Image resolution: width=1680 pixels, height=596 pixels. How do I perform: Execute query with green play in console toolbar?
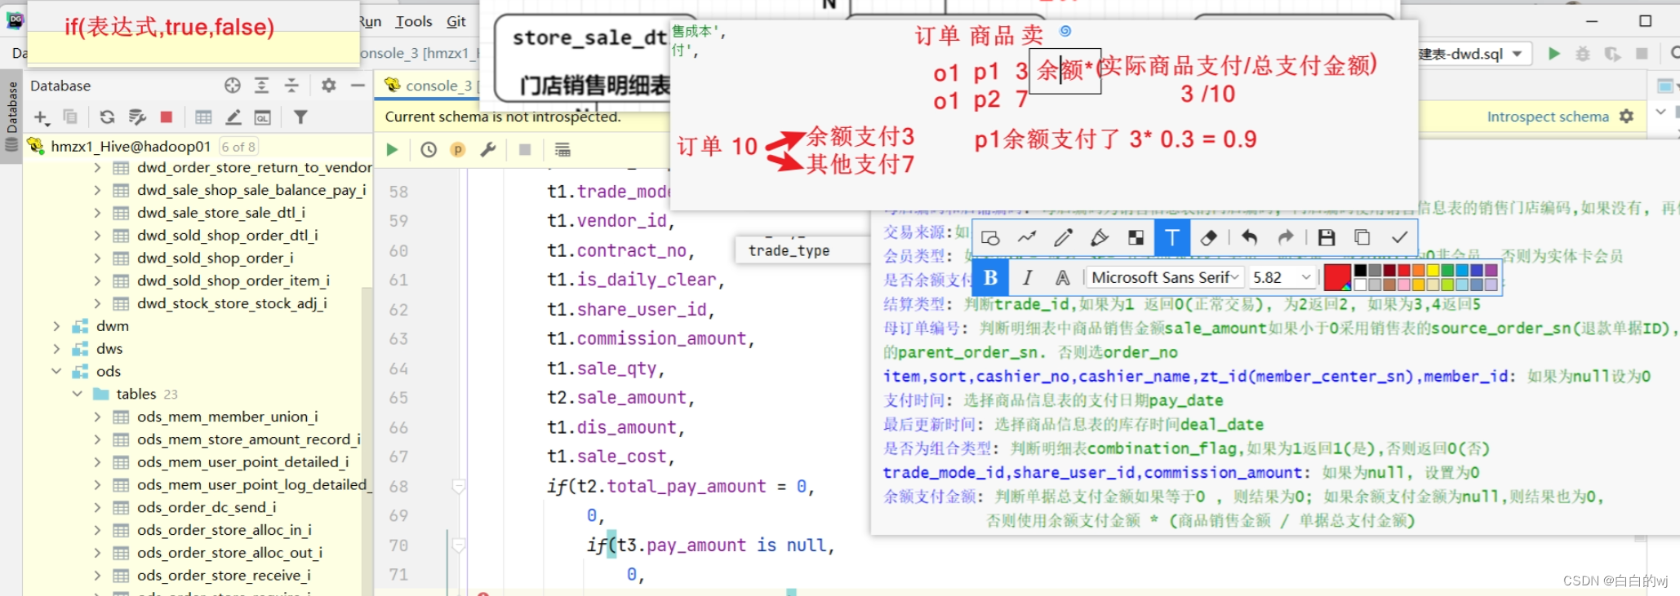392,150
